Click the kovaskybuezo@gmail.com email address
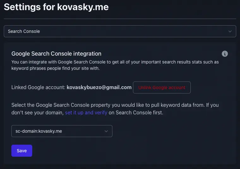Viewport: 240px width, 169px height. pyautogui.click(x=99, y=88)
